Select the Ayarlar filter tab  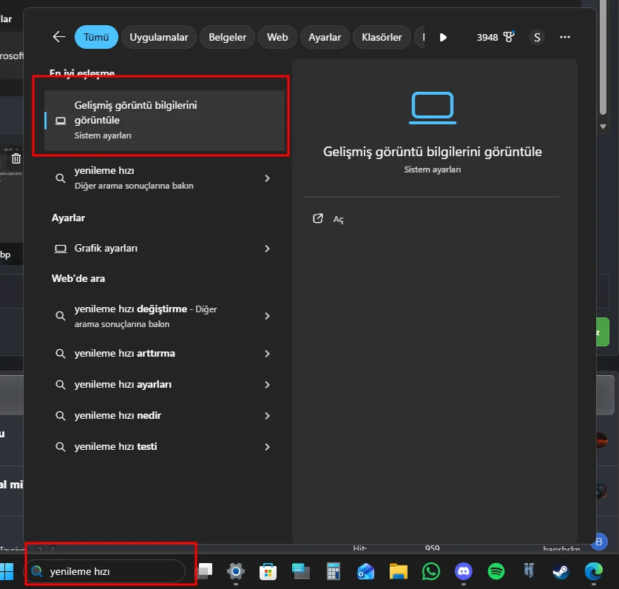coord(325,37)
